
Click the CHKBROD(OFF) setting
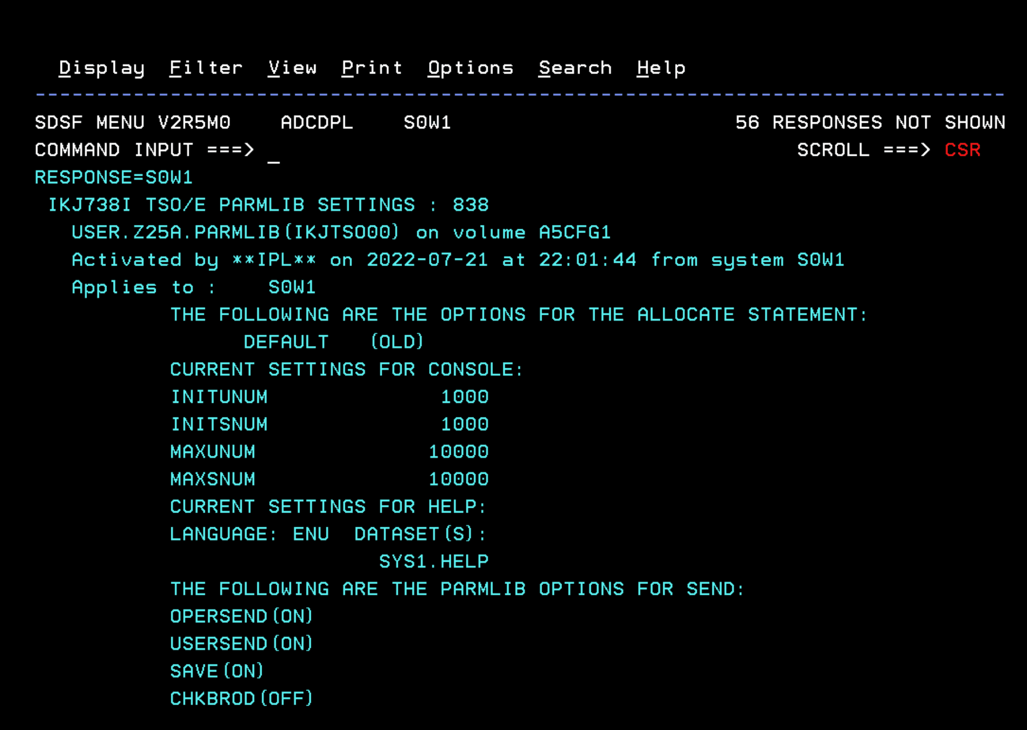pyautogui.click(x=241, y=698)
